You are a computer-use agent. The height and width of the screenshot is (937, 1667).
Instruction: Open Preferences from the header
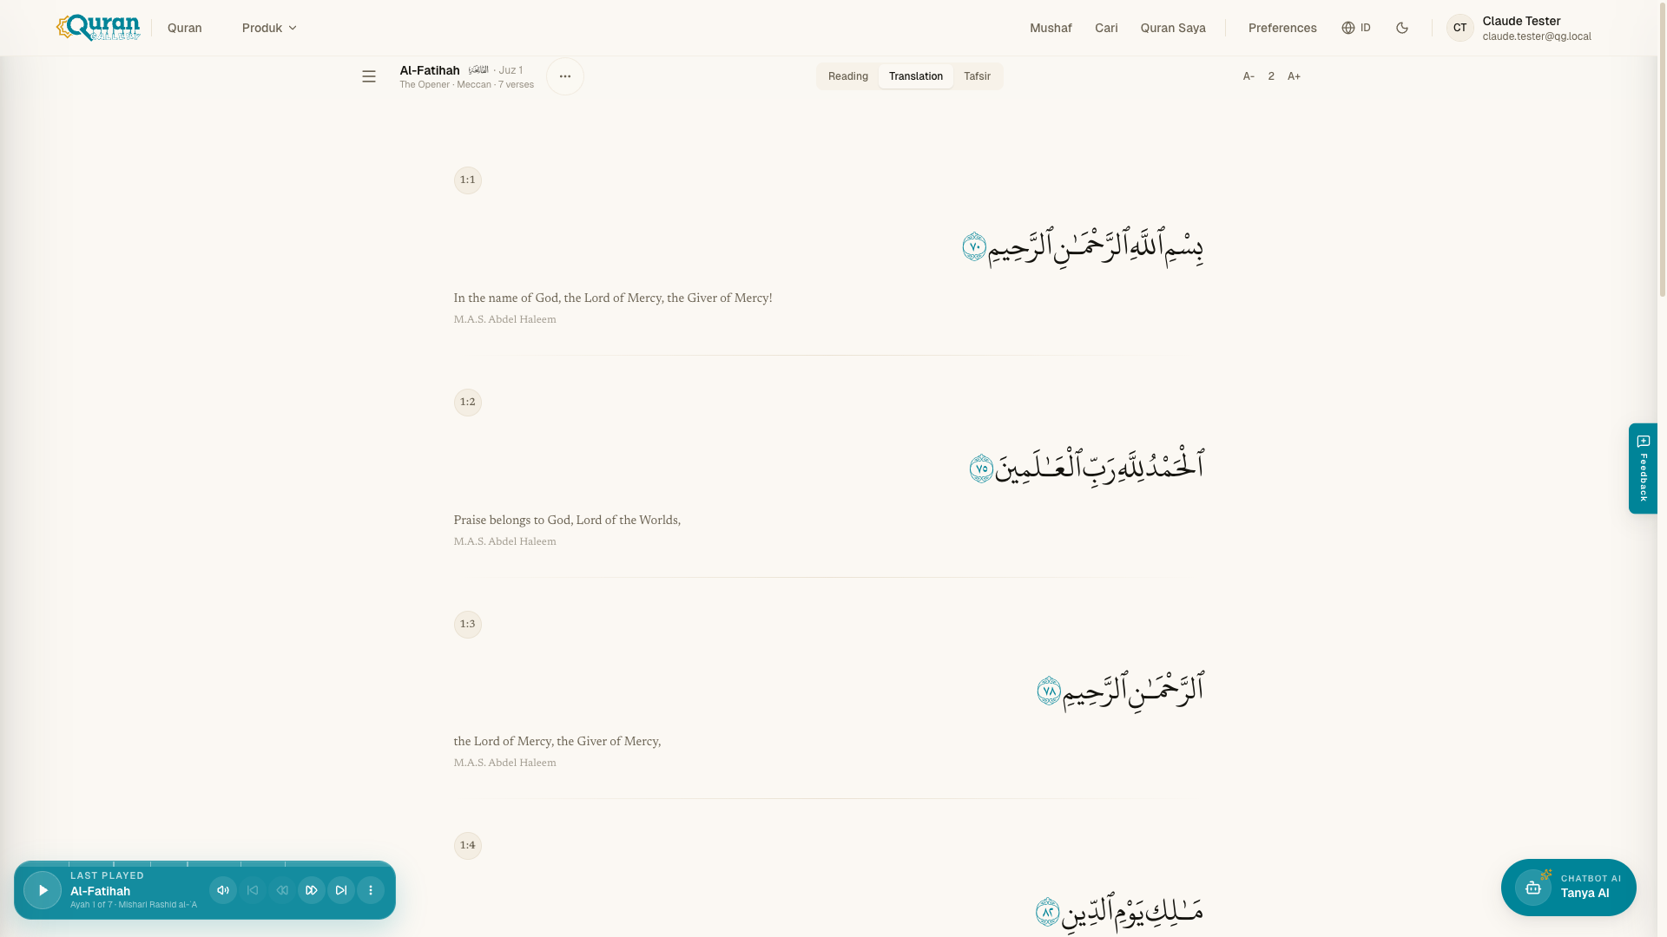click(1282, 28)
